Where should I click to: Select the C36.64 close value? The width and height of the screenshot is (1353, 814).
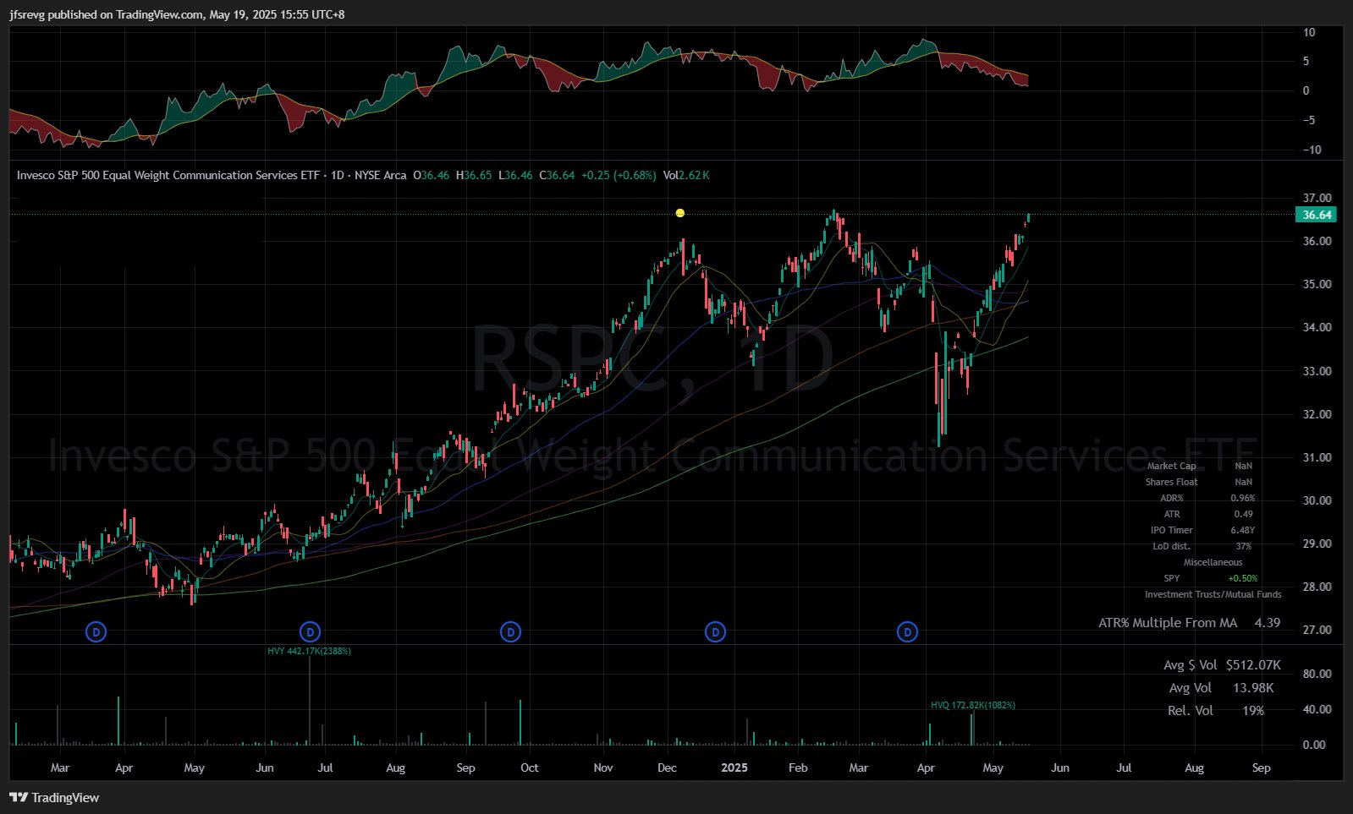(x=557, y=175)
